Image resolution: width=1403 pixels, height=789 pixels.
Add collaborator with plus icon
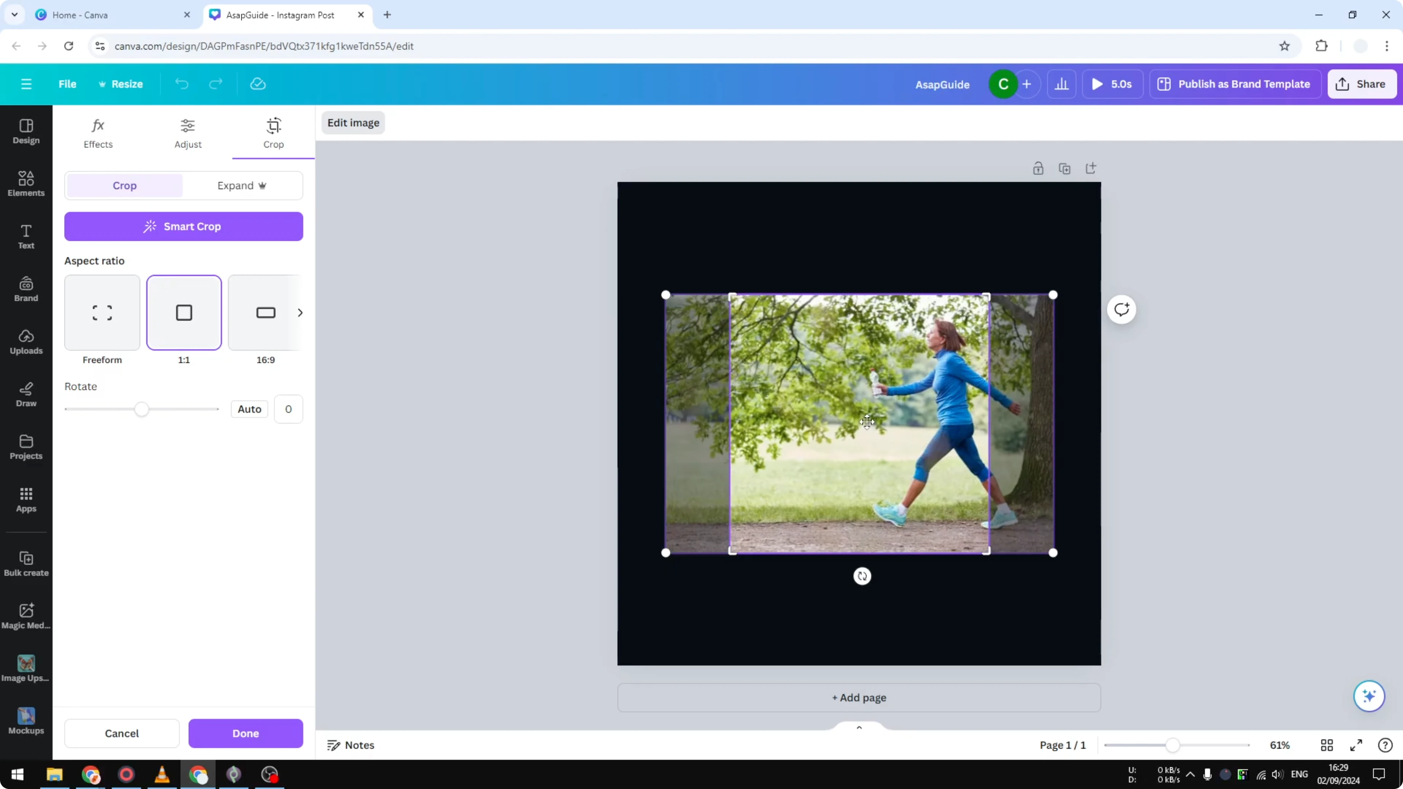click(1027, 84)
